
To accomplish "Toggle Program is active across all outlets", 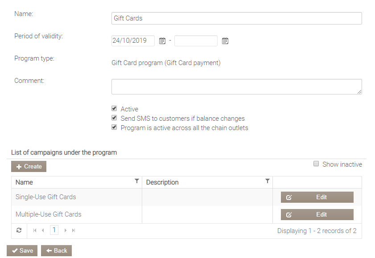I will [114, 127].
